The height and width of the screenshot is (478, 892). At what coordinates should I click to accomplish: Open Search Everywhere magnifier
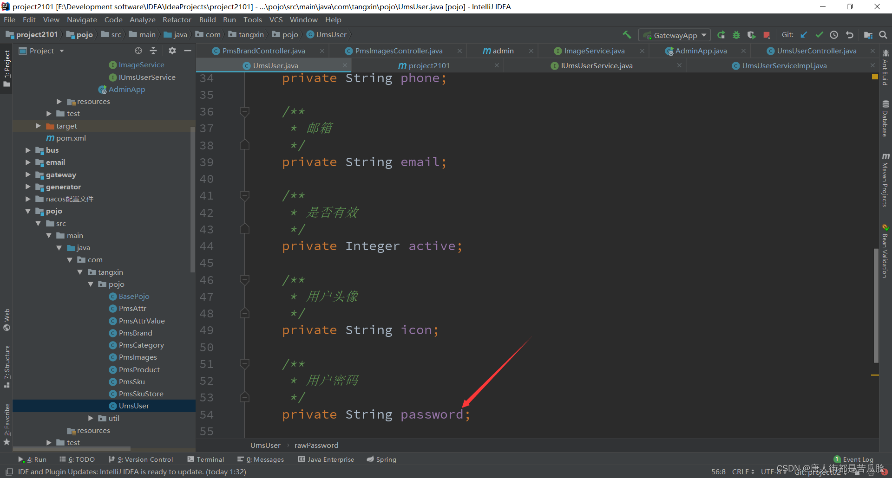coord(883,35)
